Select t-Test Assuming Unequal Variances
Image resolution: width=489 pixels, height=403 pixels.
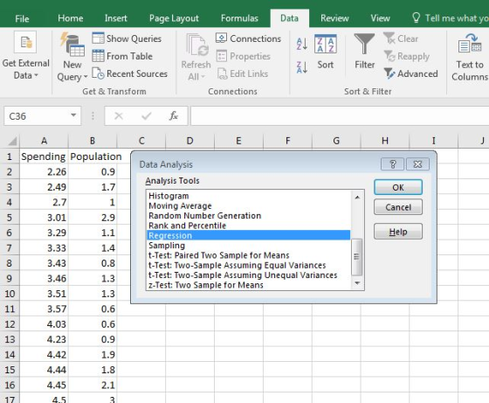pos(249,275)
